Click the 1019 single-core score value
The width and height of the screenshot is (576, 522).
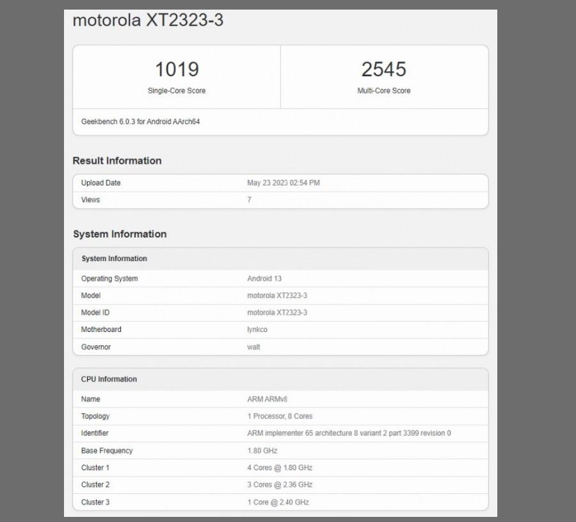(x=177, y=69)
